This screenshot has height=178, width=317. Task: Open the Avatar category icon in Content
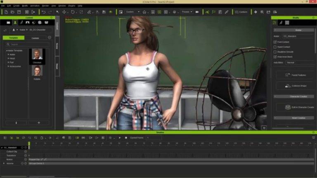tap(15, 23)
